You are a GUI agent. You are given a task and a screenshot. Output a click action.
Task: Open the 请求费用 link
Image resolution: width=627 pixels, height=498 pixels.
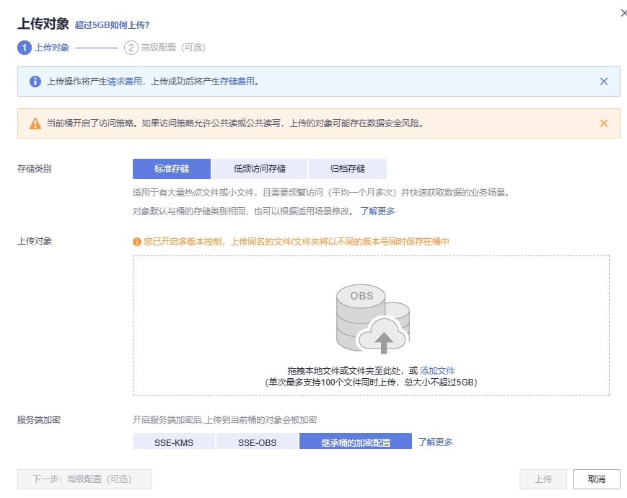click(x=125, y=82)
